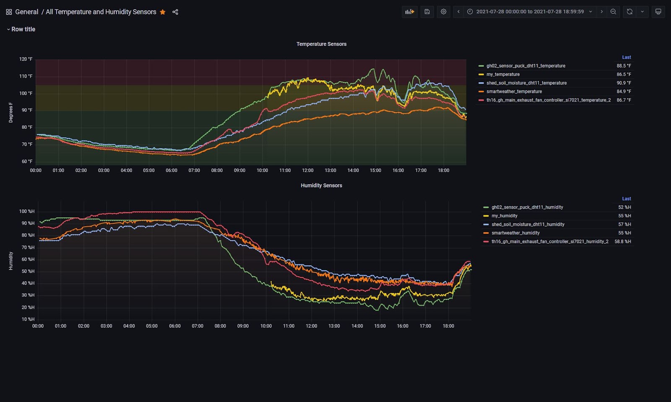Sort legend by the Last column header
The width and height of the screenshot is (671, 402).
626,57
